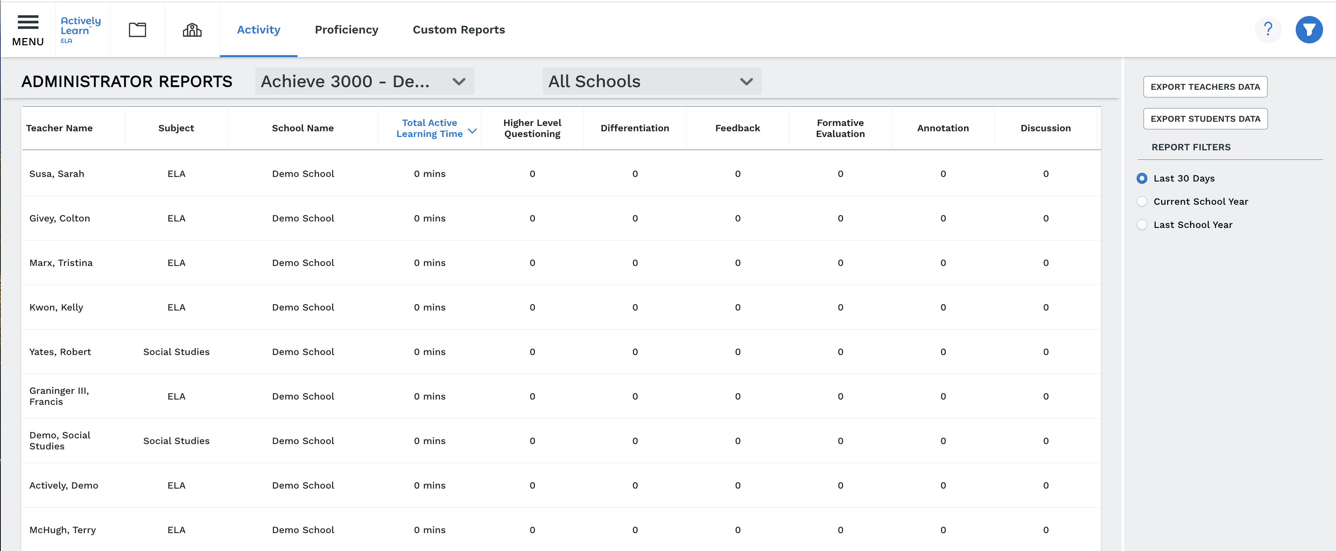Click the Actively Learn ELA logo
1336x551 pixels.
[80, 30]
